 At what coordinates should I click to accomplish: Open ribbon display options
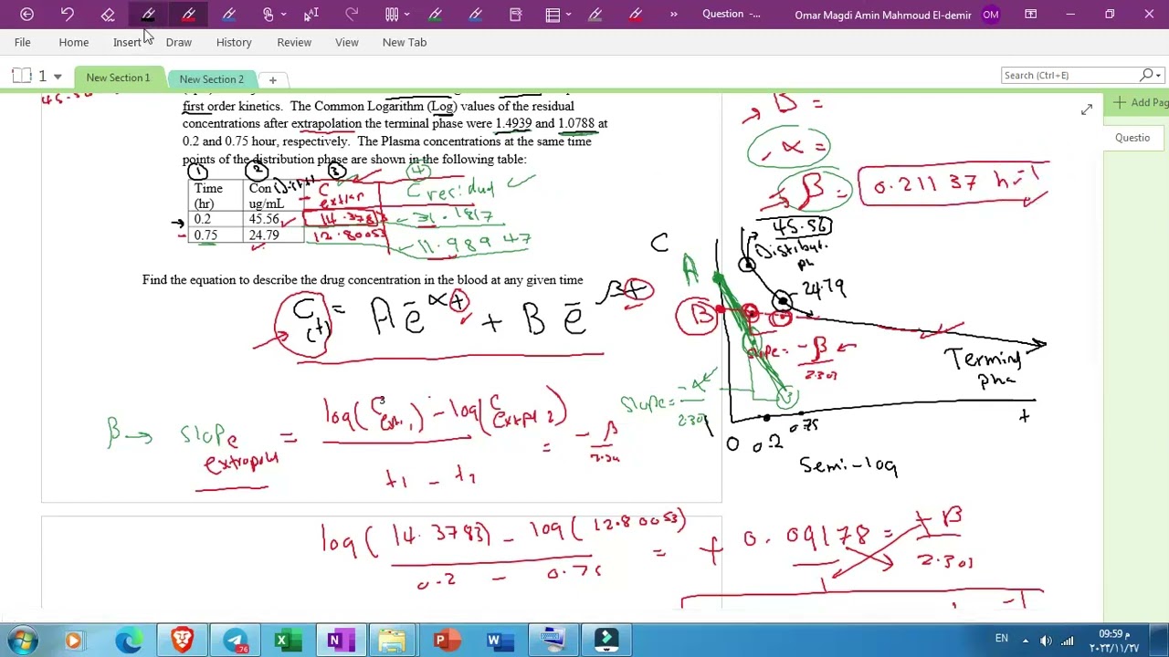point(1030,15)
